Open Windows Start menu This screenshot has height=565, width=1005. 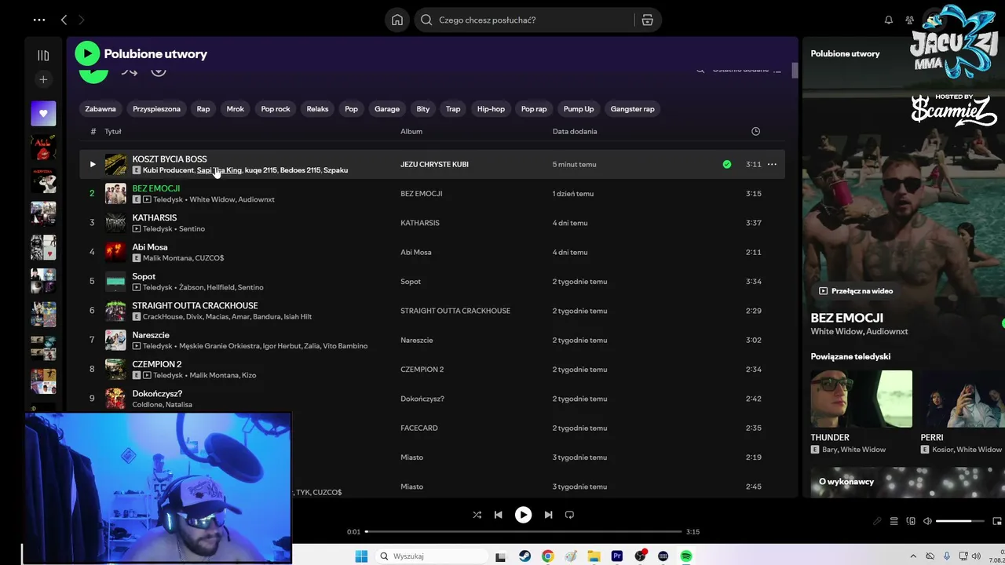(x=361, y=556)
